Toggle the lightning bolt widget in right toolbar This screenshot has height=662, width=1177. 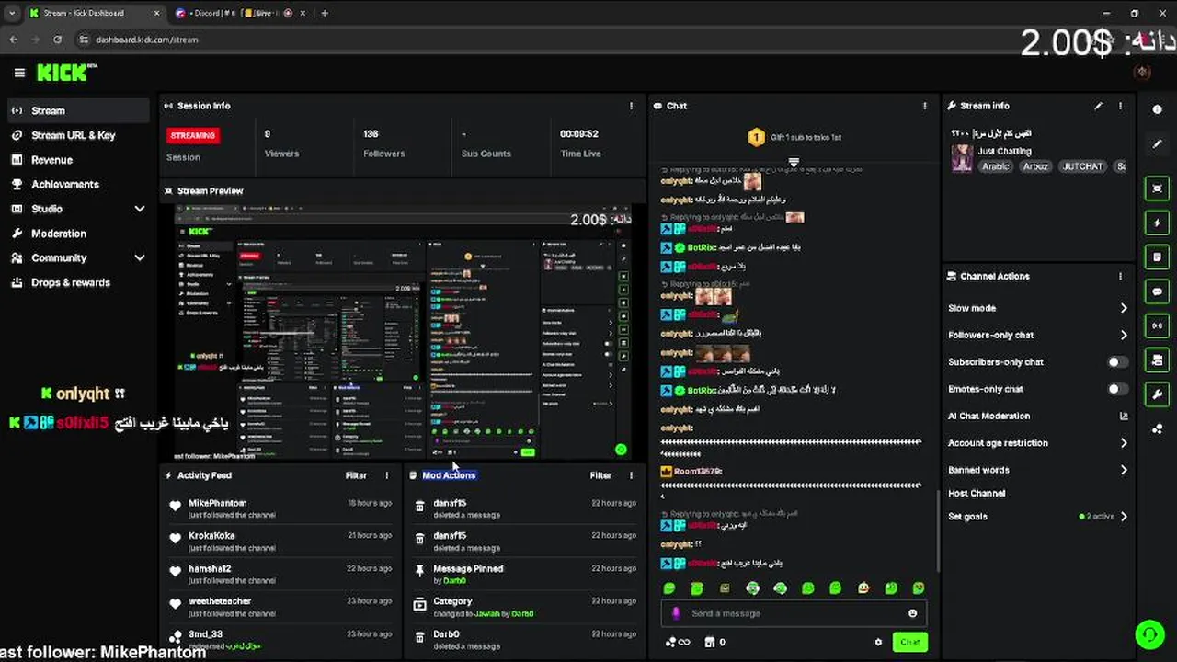(1157, 223)
